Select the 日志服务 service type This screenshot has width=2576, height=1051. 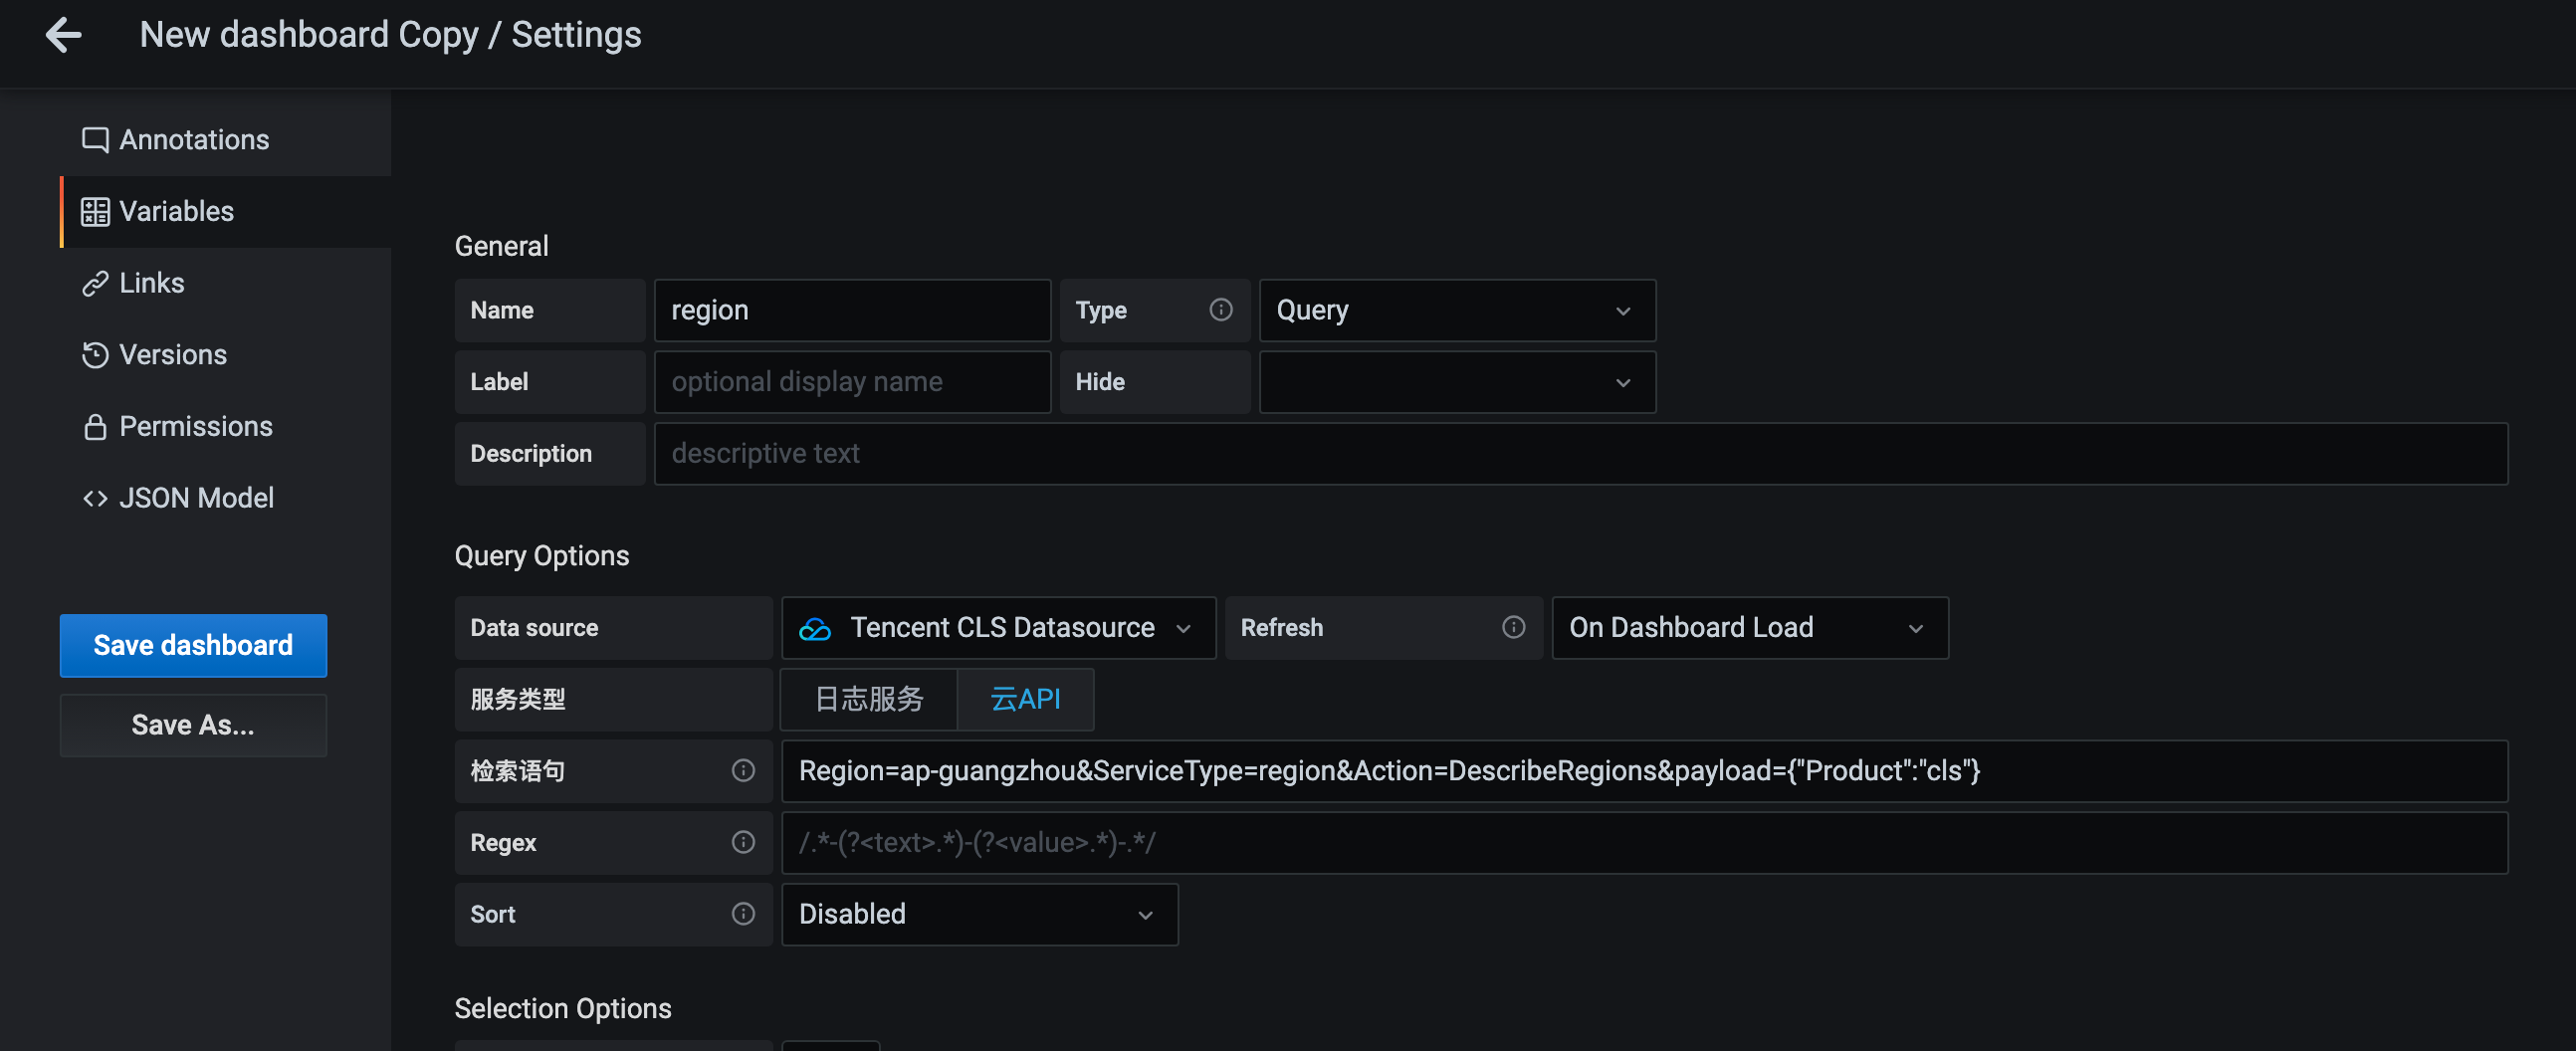click(868, 699)
